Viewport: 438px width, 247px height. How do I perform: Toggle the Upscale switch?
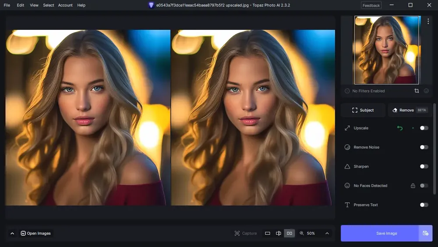424,128
